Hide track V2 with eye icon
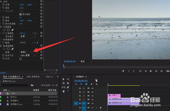Image resolution: width=170 pixels, height=111 pixels. click(x=92, y=100)
